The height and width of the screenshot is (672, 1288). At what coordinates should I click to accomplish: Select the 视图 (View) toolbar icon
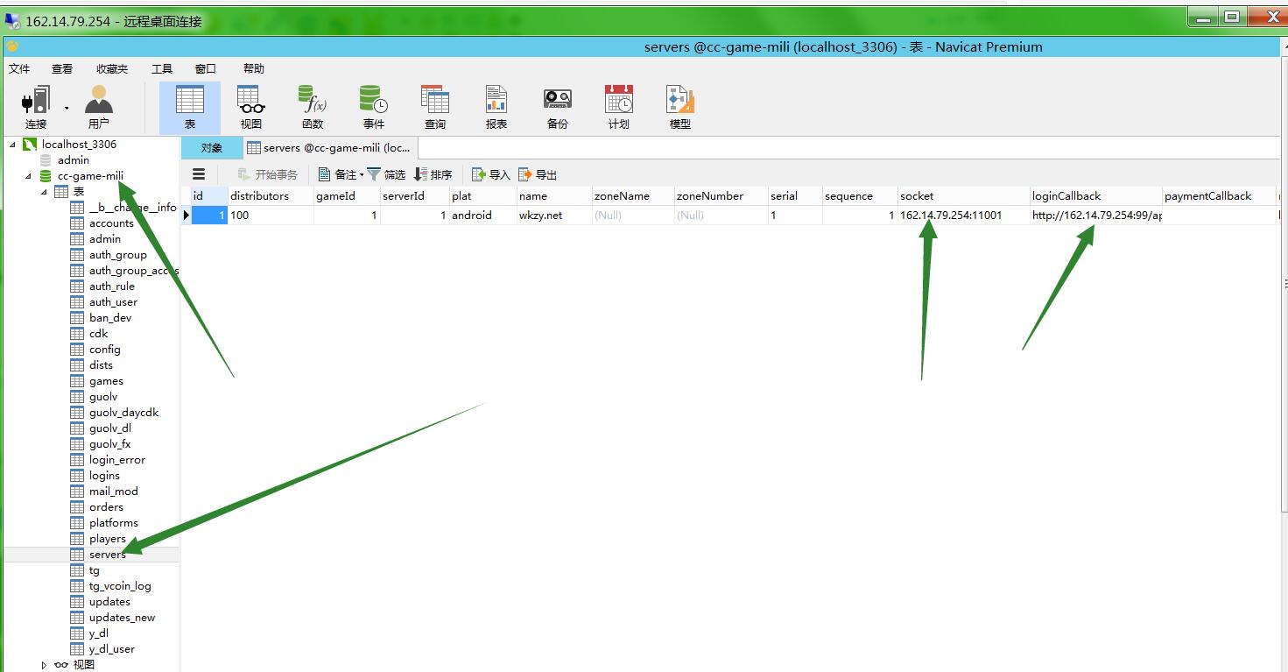click(x=251, y=106)
